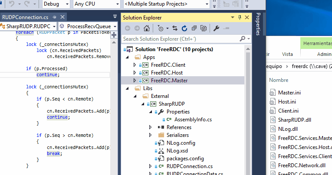Select NLog.xsd file in the tree
Viewport: 332px width, 175px height.
(x=177, y=151)
